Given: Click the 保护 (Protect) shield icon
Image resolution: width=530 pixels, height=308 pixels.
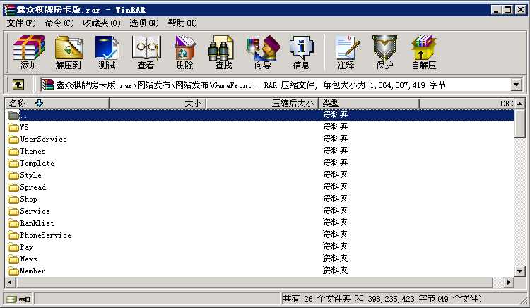Looking at the screenshot, I should click(384, 52).
